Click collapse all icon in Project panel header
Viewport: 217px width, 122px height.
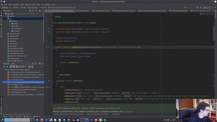point(36,11)
